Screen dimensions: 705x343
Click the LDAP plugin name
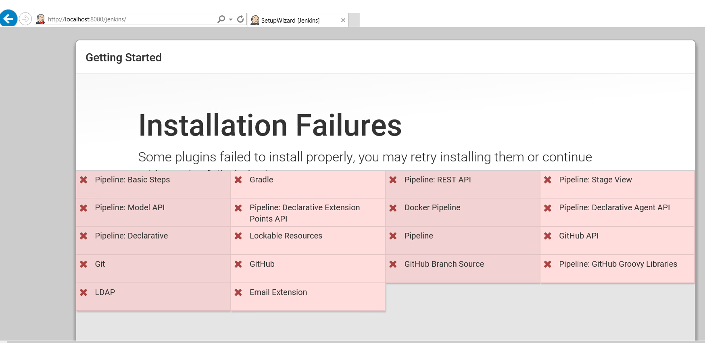click(105, 292)
